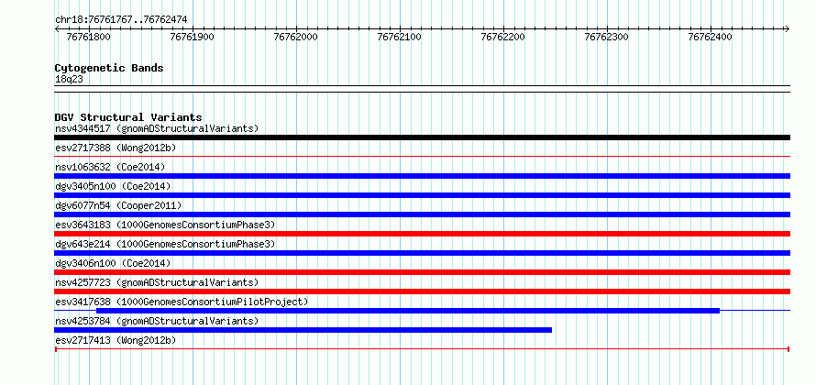Click the nsv4253784 gnomADStructuralVariants label
The image size is (816, 385).
(x=157, y=321)
